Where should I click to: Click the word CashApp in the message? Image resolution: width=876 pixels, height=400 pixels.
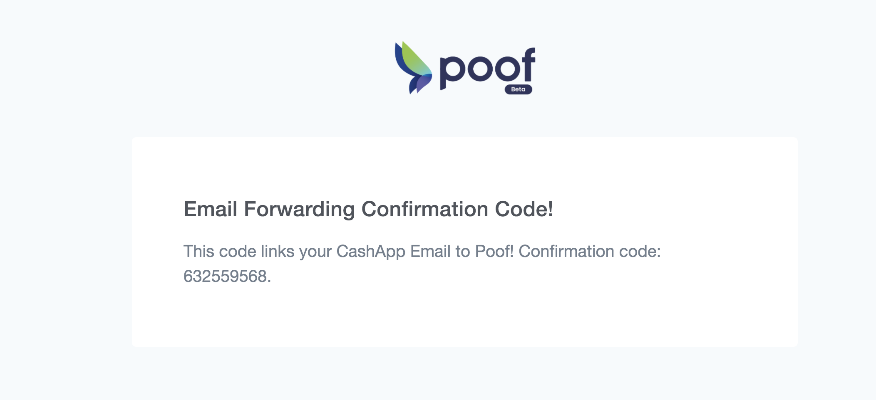(x=371, y=252)
